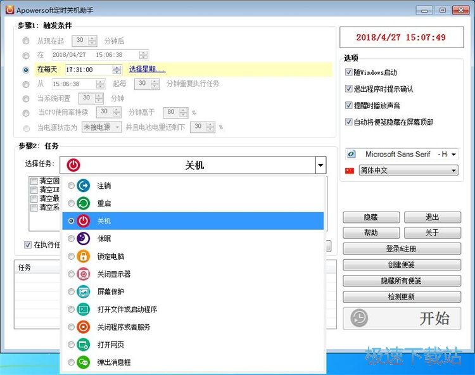Viewport: 475px width, 375px height.
Task: Click the orange padlock lock-computer icon
Action: tap(84, 257)
